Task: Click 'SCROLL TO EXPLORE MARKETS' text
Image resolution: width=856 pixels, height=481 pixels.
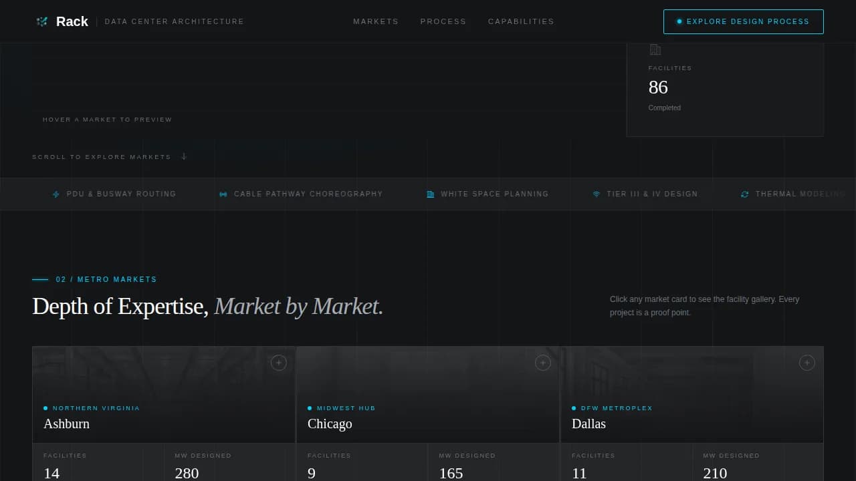Action: pyautogui.click(x=102, y=157)
